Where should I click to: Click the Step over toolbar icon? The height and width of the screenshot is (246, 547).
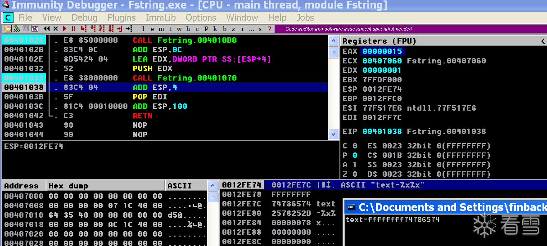click(92, 29)
